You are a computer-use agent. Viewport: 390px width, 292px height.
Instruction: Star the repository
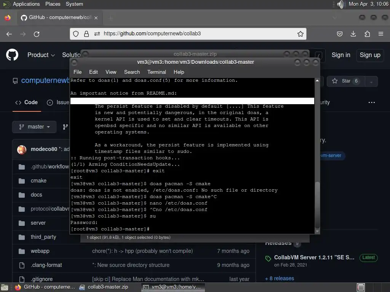coord(346,81)
